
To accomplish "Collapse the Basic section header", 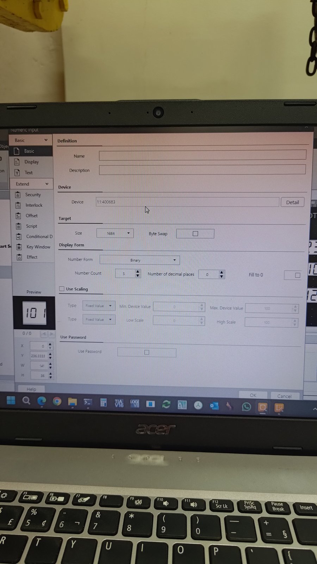I will pos(31,140).
